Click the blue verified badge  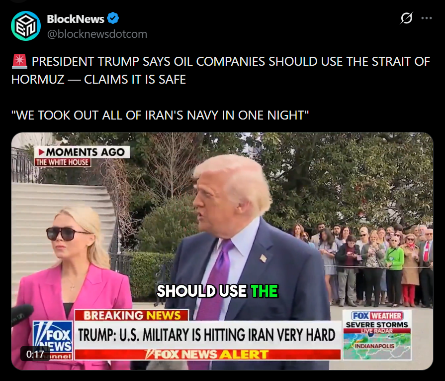pyautogui.click(x=113, y=18)
